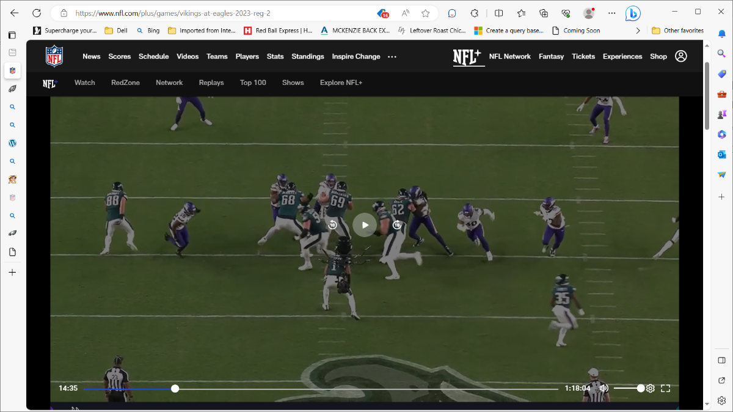Click the NFL shield logo
The height and width of the screenshot is (412, 733).
[x=54, y=56]
